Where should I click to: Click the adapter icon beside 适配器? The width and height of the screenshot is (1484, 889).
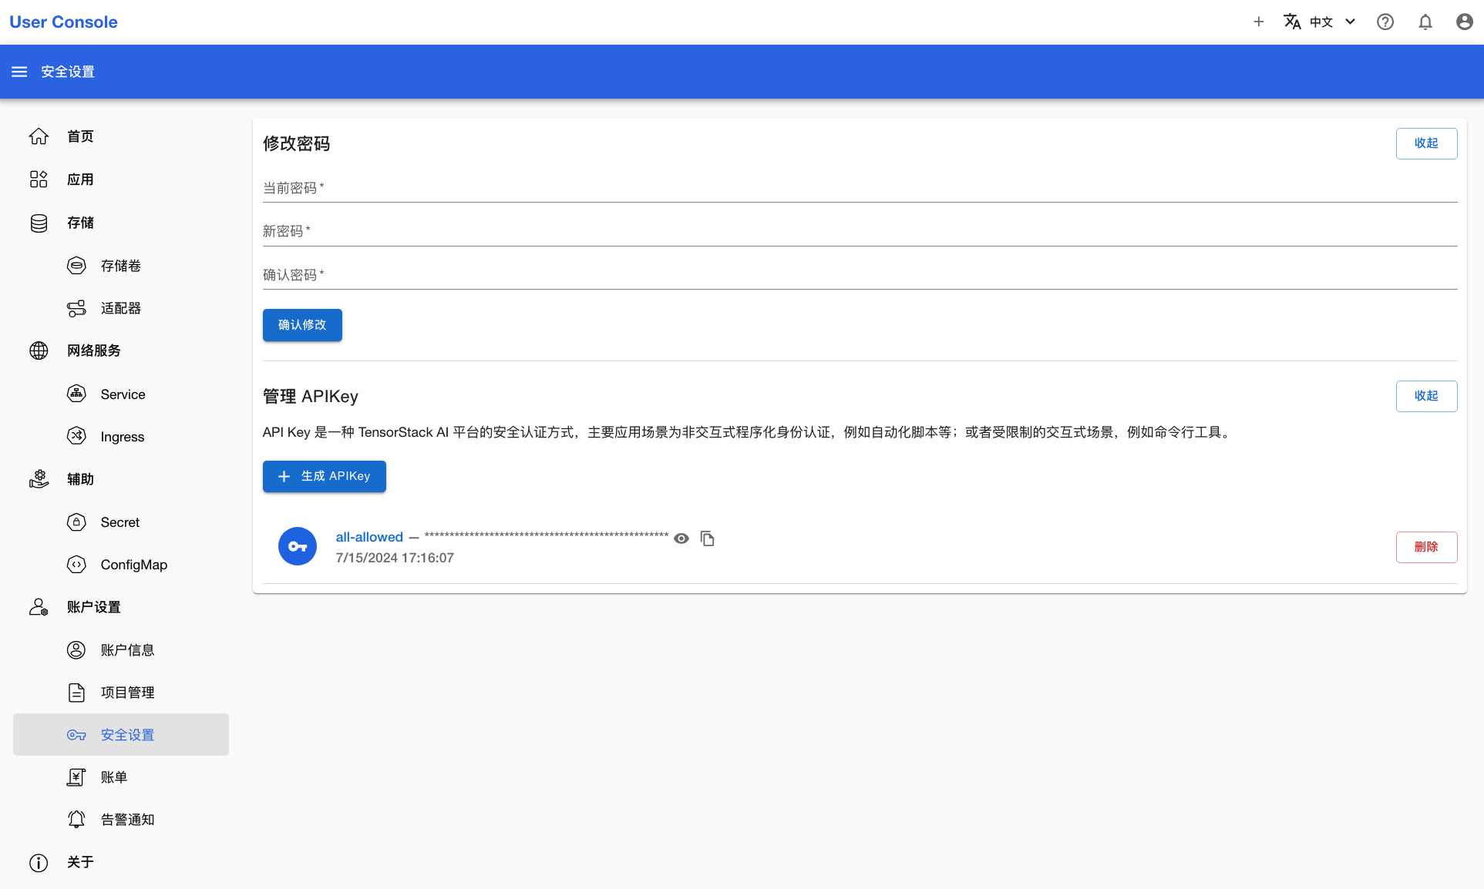(76, 308)
